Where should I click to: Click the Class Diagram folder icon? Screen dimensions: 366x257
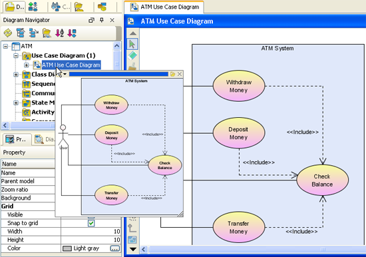tap(27, 75)
